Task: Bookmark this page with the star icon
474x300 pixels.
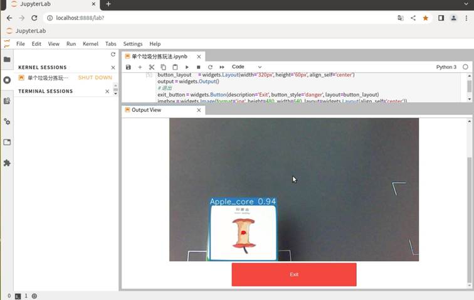Action: pos(426,18)
